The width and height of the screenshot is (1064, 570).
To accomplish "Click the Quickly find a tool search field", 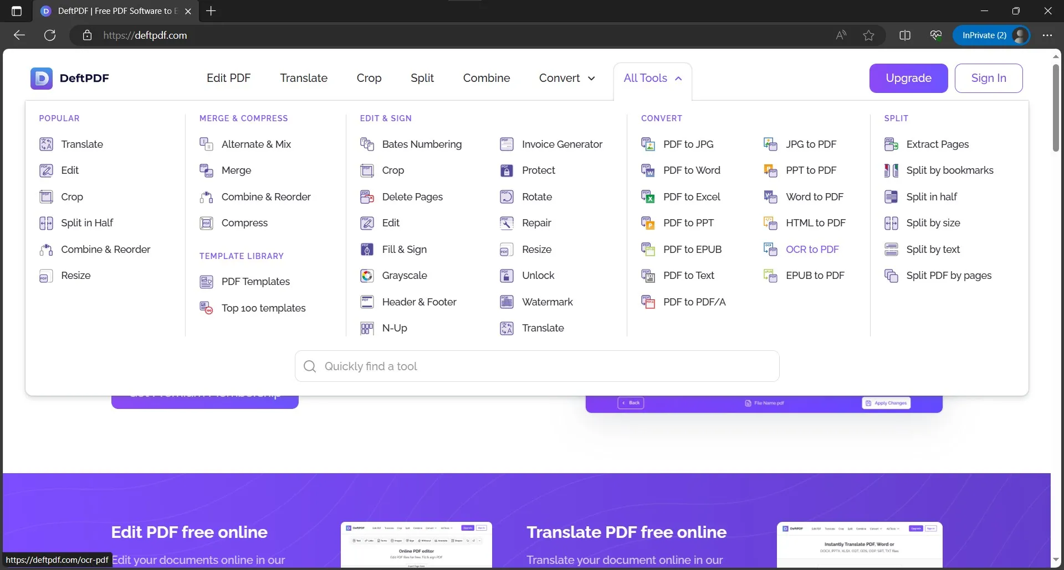I will point(537,366).
